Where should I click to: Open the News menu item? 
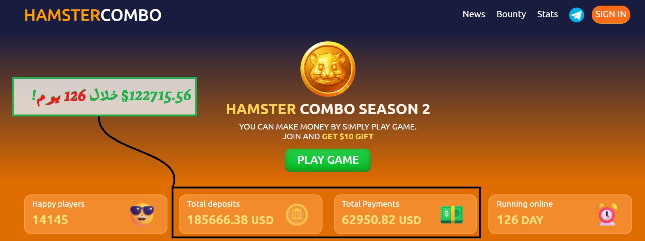click(x=474, y=14)
